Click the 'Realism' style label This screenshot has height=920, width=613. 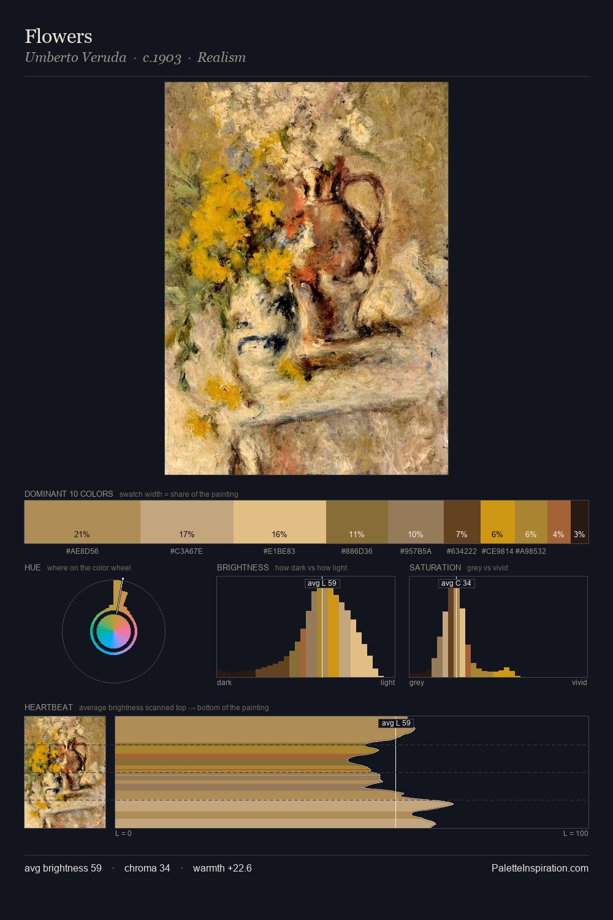point(221,58)
